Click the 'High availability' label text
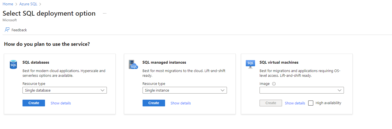 (328, 103)
